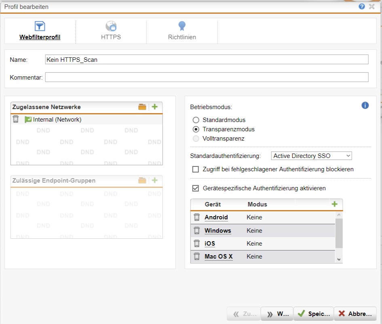
Task: Delete the Internal (Network) entry via trash icon
Action: 16,119
